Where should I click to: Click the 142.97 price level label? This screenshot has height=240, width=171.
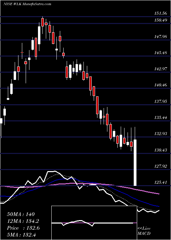160,69
